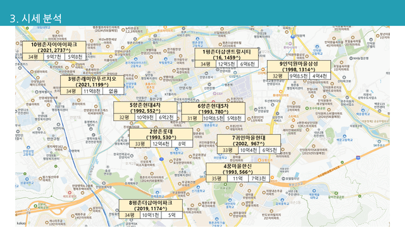Click '34평' in the 평촌래미안푸르지오 row
The height and width of the screenshot is (227, 405).
[71, 91]
